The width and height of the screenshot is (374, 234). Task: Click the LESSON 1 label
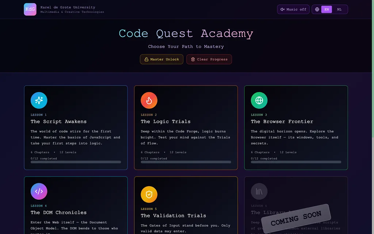click(39, 115)
